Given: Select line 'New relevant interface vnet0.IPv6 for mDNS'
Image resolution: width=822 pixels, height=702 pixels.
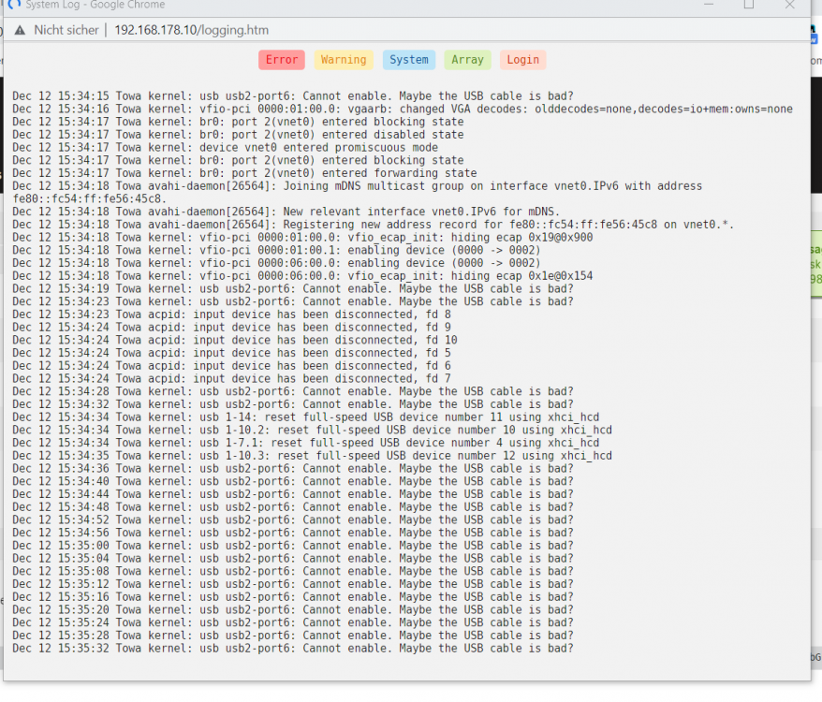Looking at the screenshot, I should tap(286, 212).
